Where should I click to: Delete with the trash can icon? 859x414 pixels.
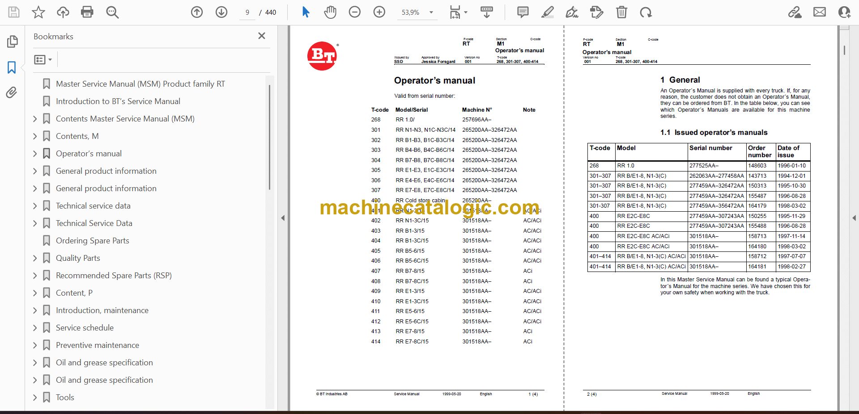[x=621, y=12]
